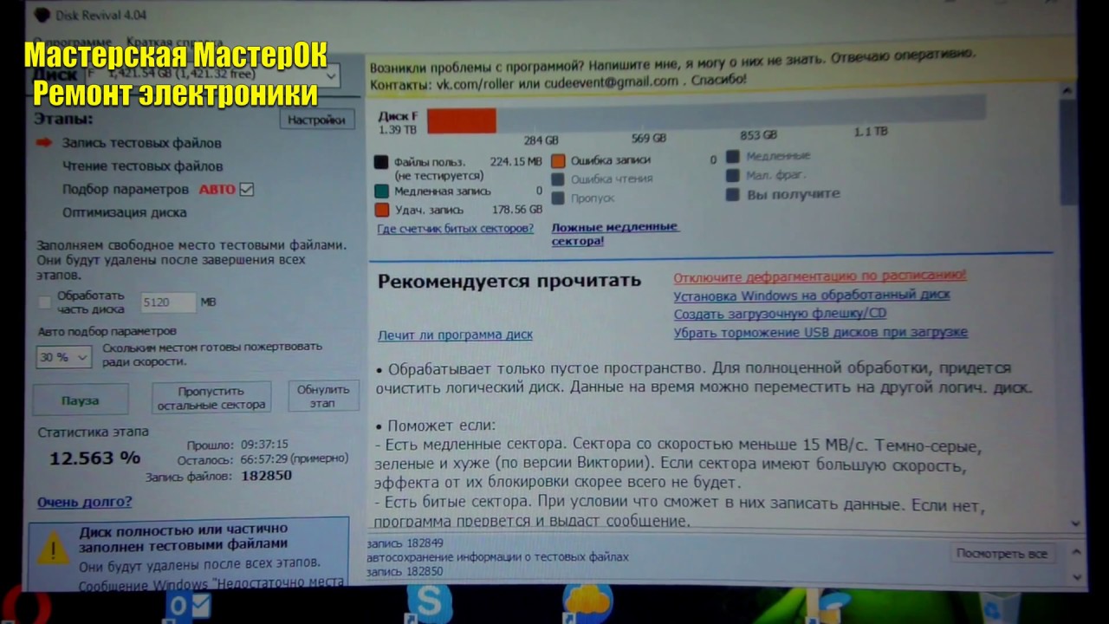This screenshot has width=1109, height=624.
Task: Launch the Skype desktop shortcut
Action: [x=430, y=605]
